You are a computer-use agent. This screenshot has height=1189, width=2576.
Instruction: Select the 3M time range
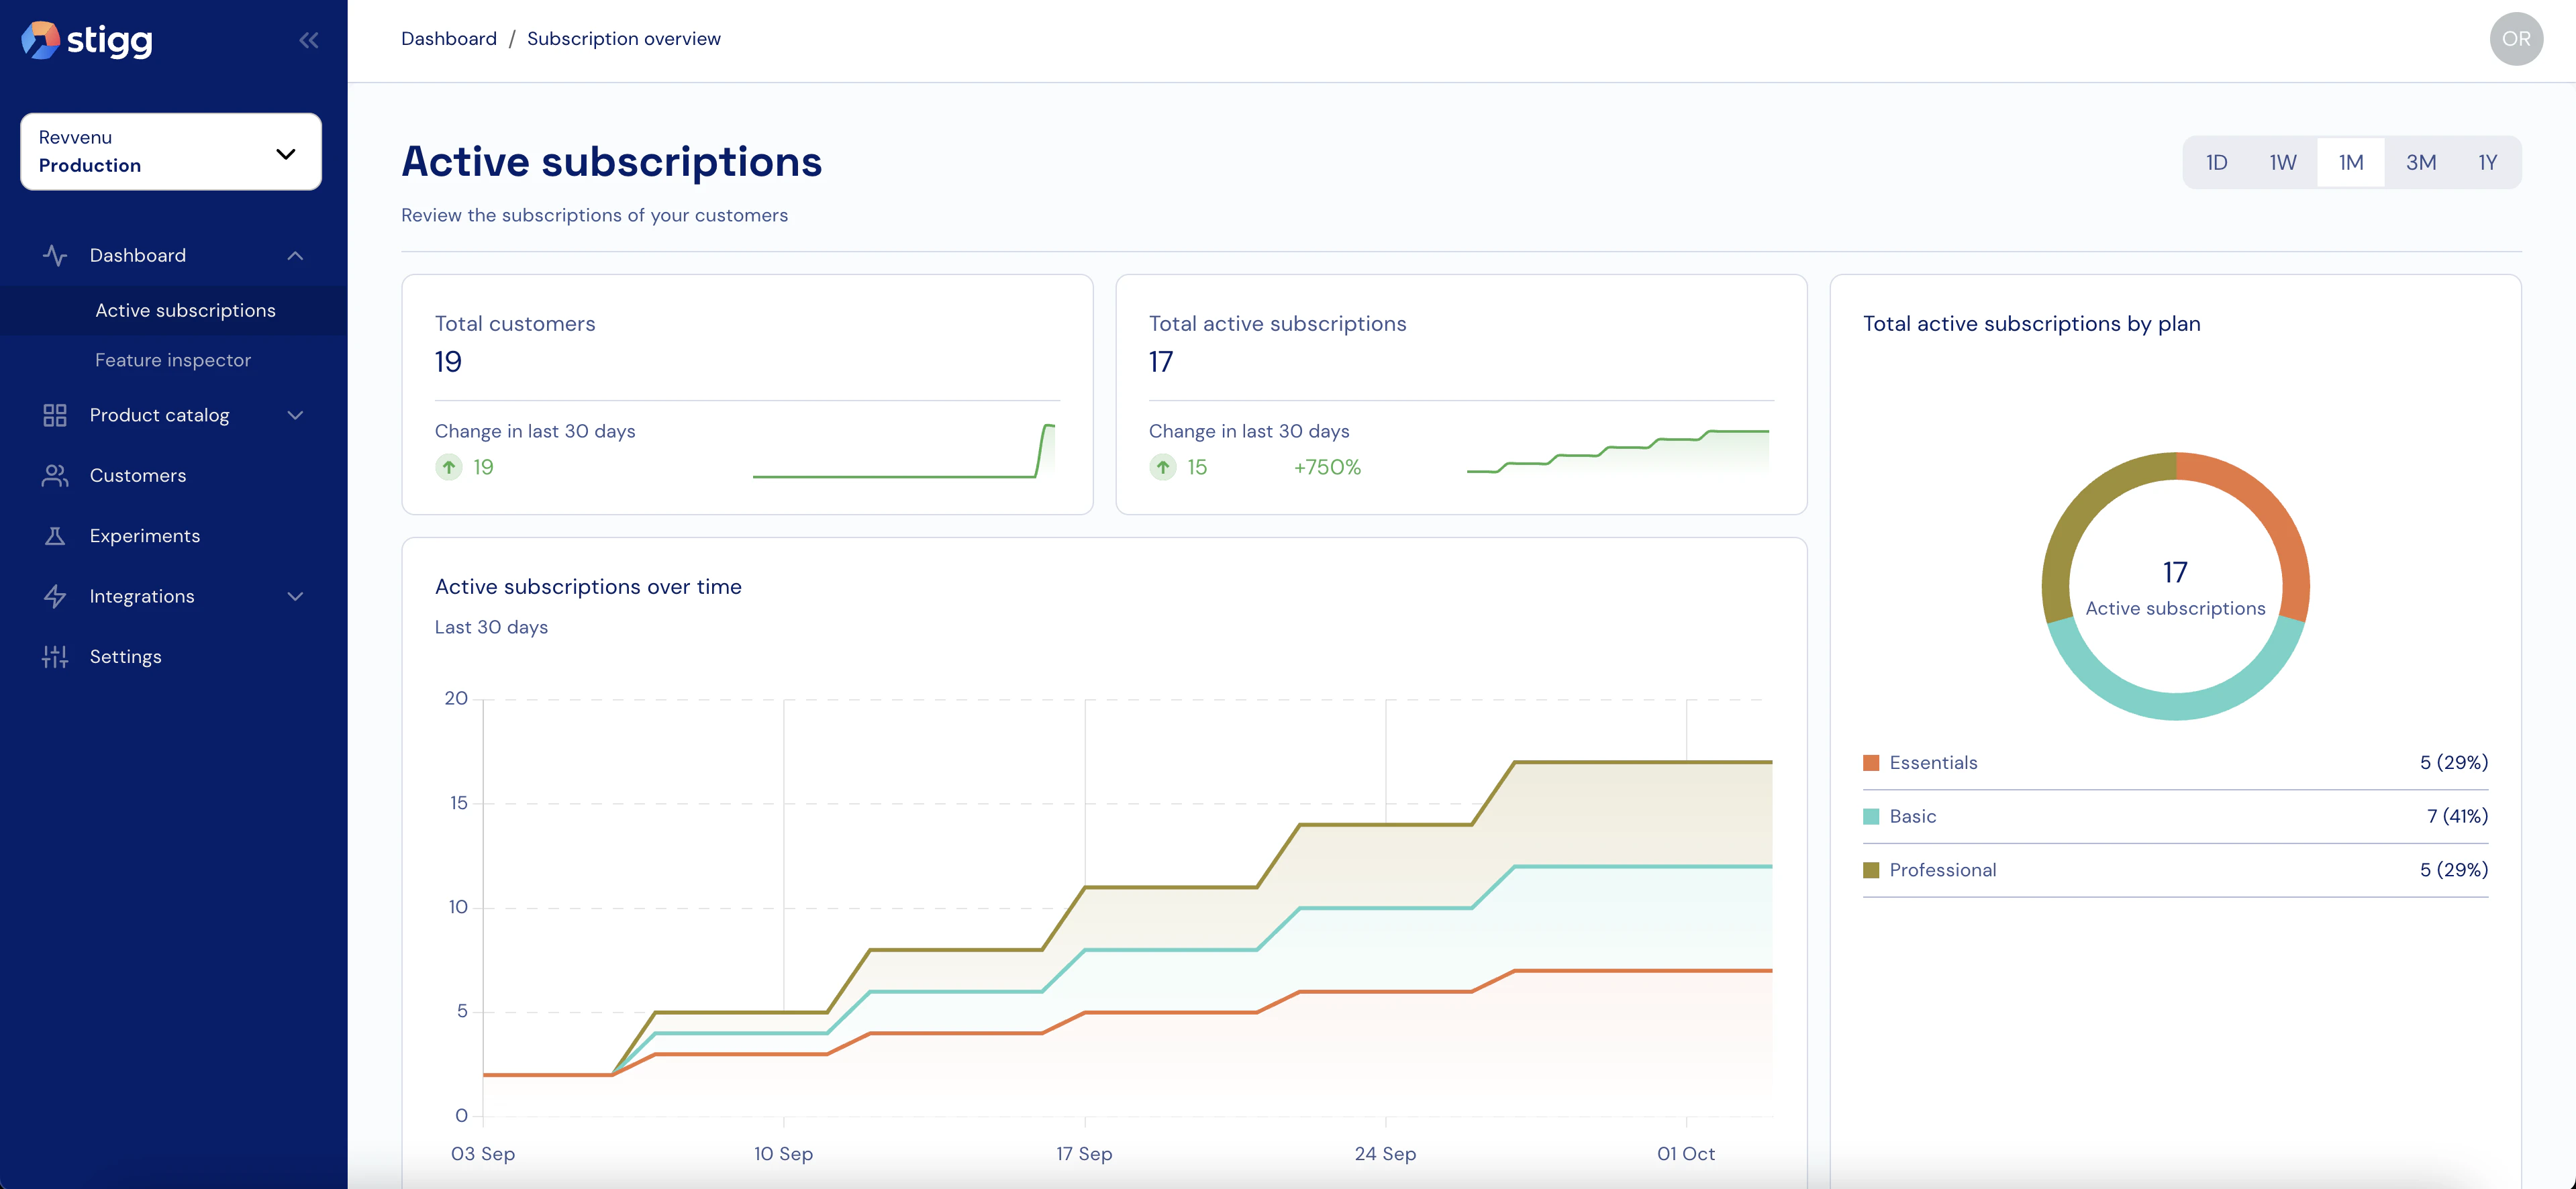coord(2420,162)
